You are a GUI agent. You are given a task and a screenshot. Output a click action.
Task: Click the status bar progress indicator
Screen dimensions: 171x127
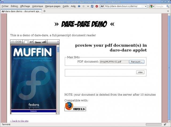(154, 124)
